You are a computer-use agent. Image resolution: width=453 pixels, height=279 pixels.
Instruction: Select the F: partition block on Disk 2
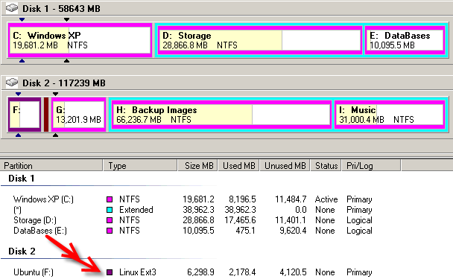pyautogui.click(x=25, y=115)
